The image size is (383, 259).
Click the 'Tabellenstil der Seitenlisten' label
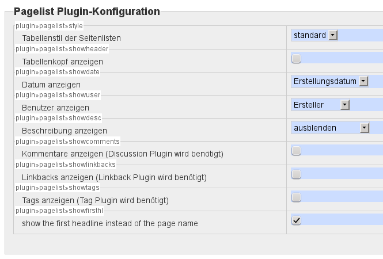[71, 38]
